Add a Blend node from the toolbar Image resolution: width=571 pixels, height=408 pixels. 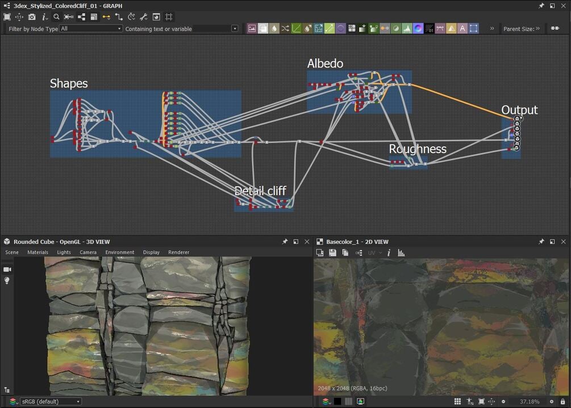tap(263, 28)
